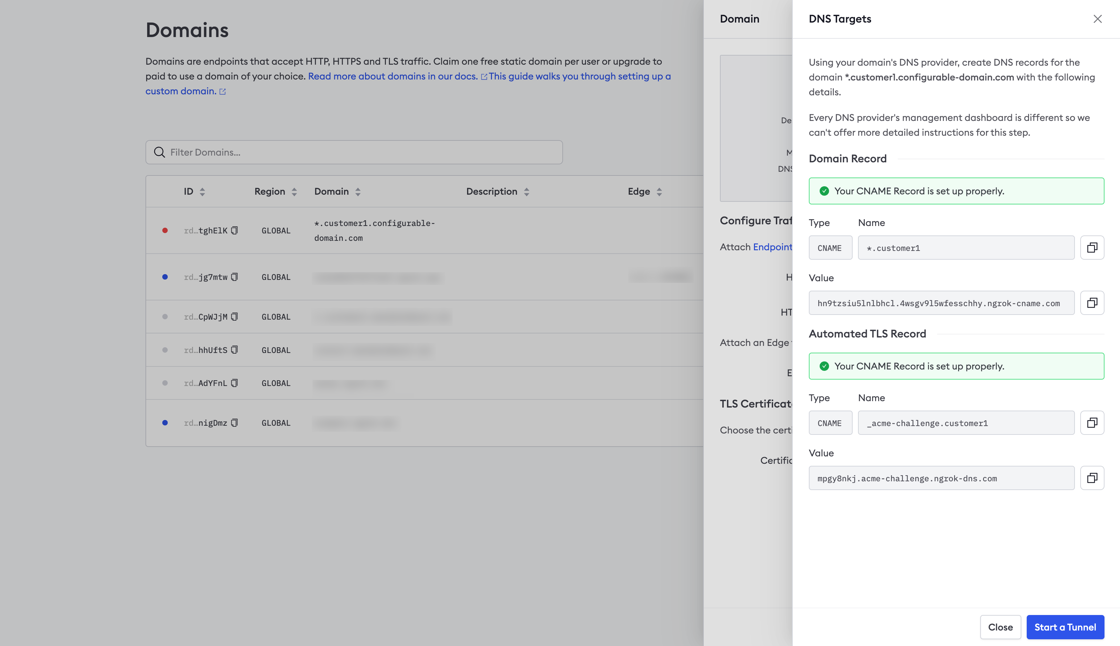Open the custom domain setup guide link
Image resolution: width=1120 pixels, height=646 pixels.
click(579, 76)
